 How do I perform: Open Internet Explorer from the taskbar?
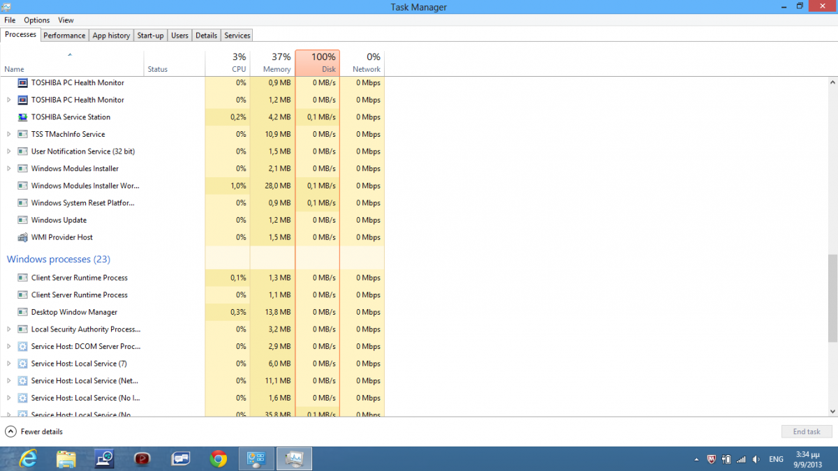28,458
